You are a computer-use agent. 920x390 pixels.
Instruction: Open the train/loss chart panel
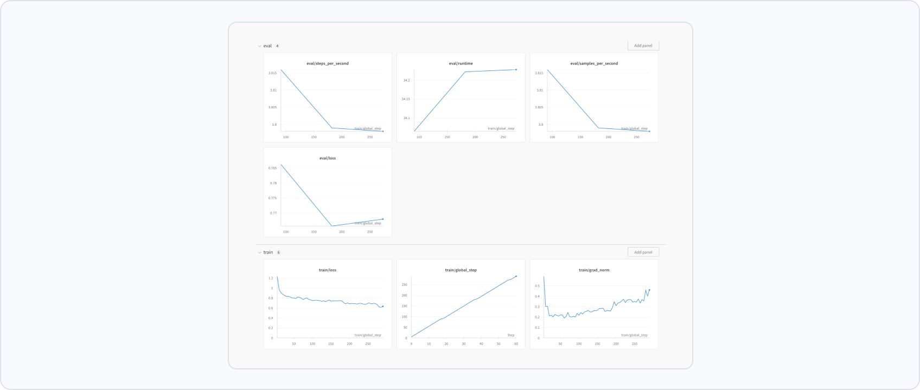(328, 304)
